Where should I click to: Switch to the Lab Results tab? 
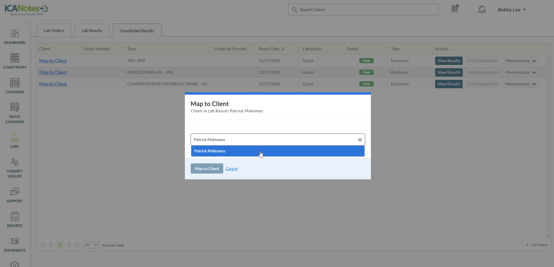click(92, 30)
